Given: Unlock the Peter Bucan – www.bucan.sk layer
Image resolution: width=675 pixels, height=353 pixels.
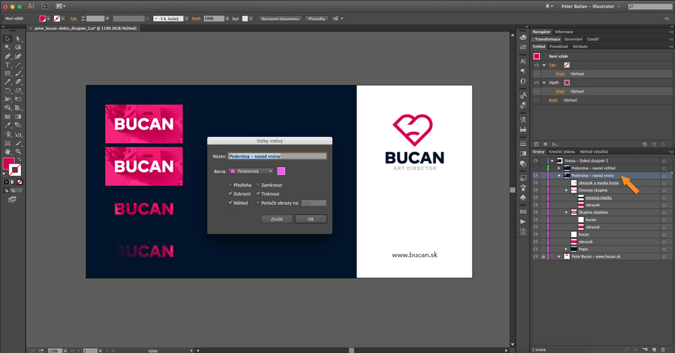Looking at the screenshot, I should [x=543, y=257].
